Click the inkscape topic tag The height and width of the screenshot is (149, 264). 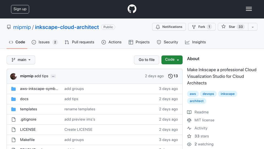(x=228, y=94)
